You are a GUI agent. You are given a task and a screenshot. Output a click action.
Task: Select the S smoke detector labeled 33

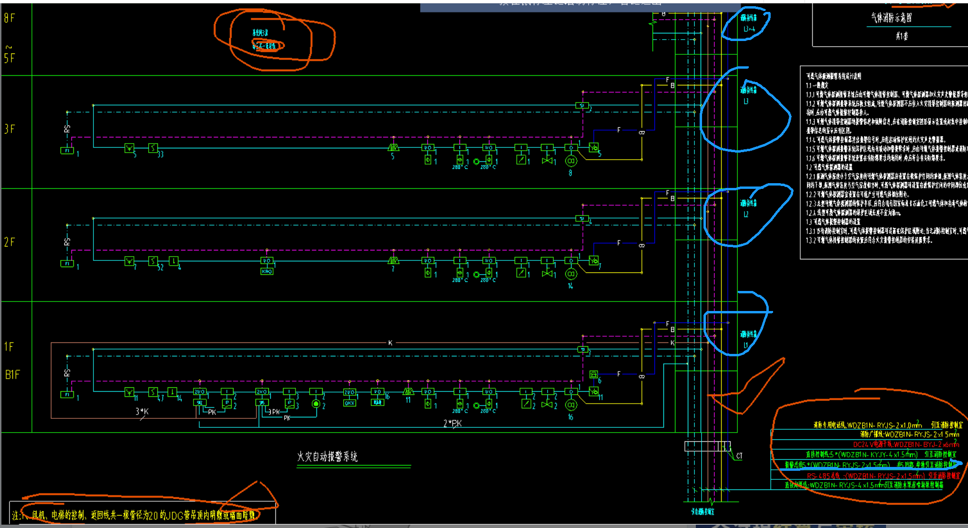pos(153,148)
